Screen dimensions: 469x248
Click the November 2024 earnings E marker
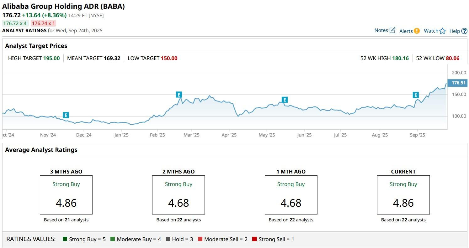(x=66, y=115)
